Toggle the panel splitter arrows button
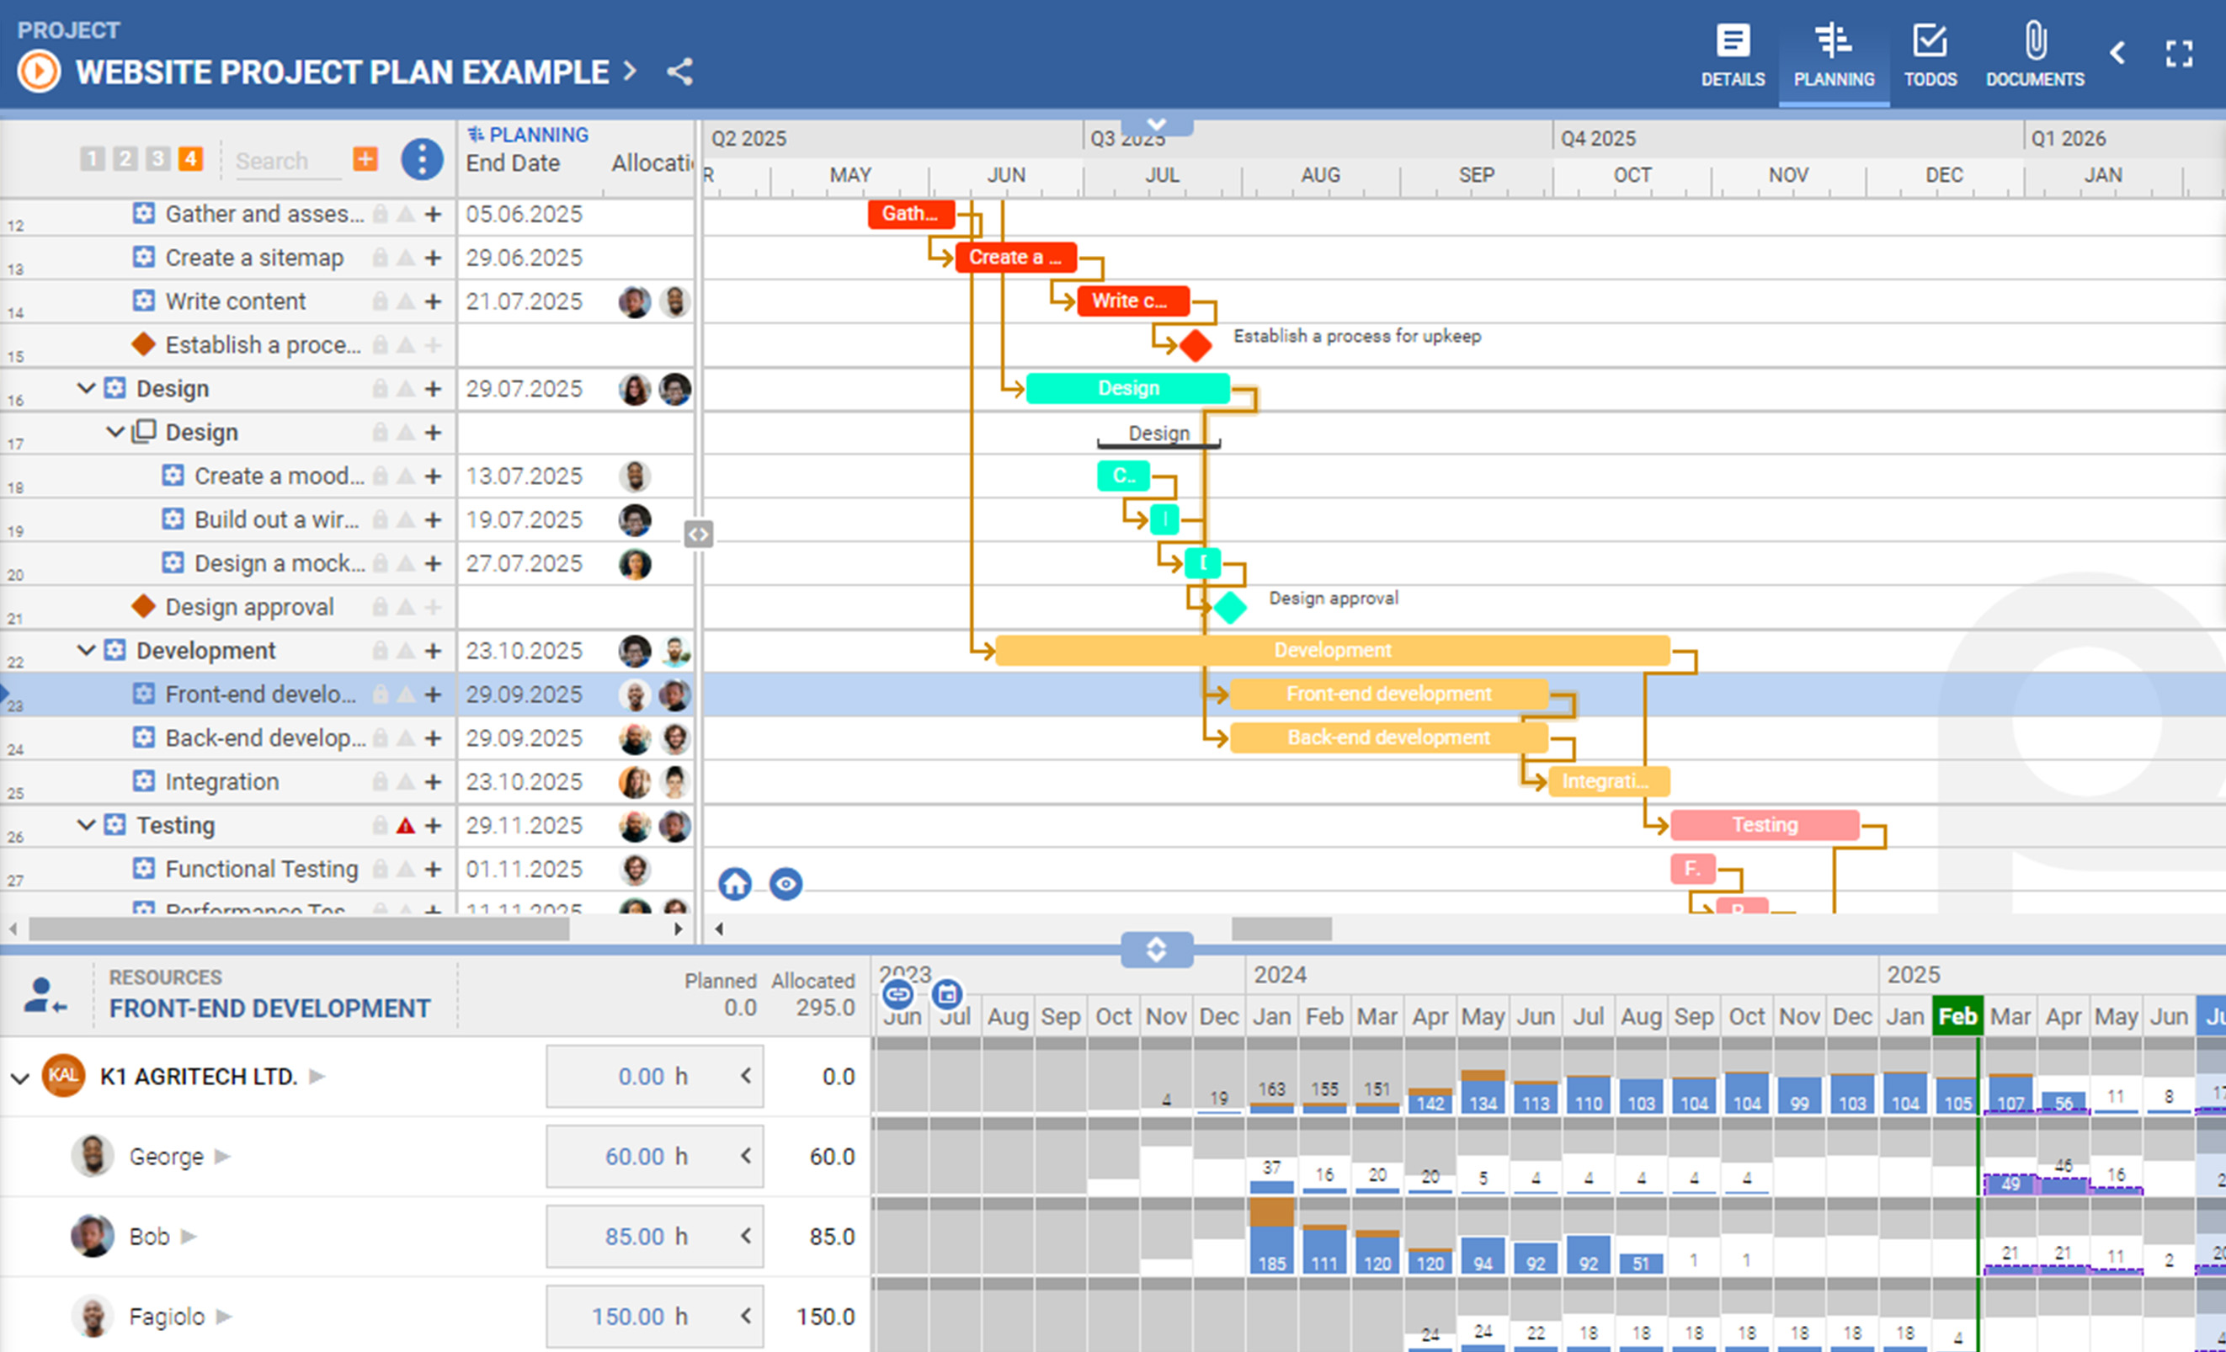The image size is (2226, 1352). [x=1157, y=950]
